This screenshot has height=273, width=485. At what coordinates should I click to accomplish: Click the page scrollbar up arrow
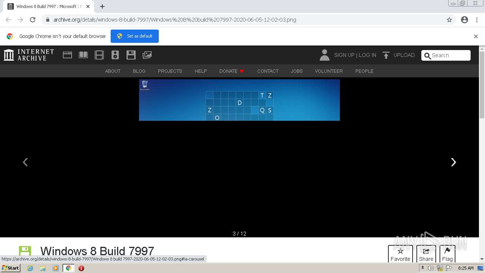482,49
